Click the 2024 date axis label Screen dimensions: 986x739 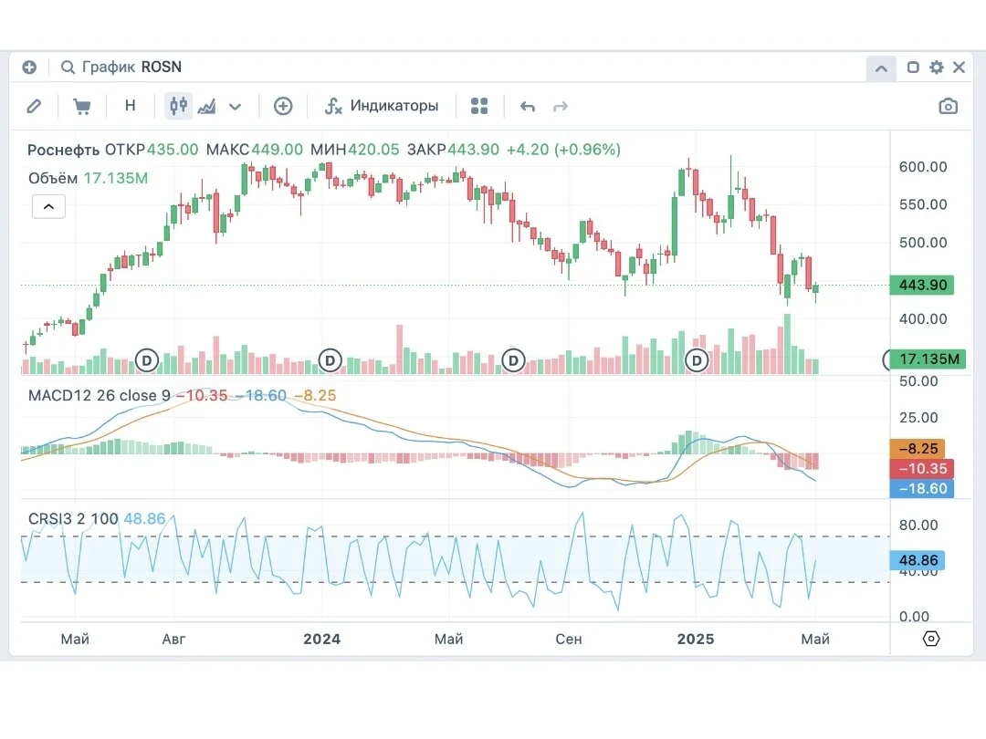pos(322,639)
